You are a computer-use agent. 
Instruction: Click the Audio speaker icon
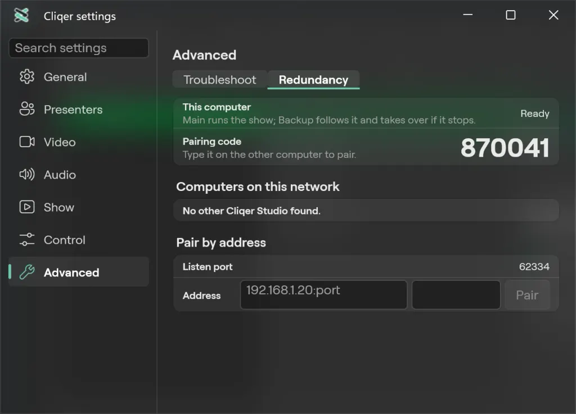coord(27,174)
